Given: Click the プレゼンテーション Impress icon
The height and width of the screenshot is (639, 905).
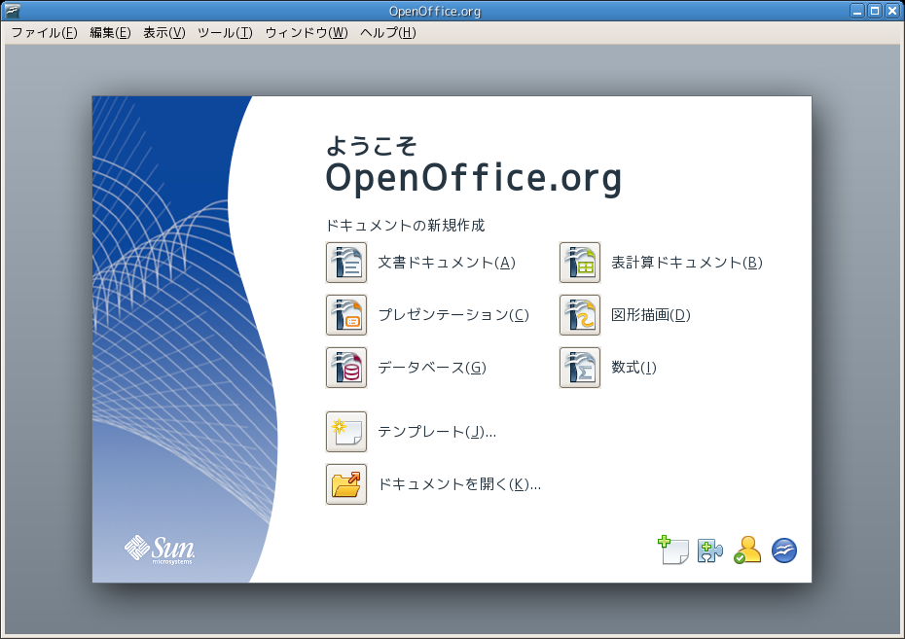Looking at the screenshot, I should pos(346,315).
